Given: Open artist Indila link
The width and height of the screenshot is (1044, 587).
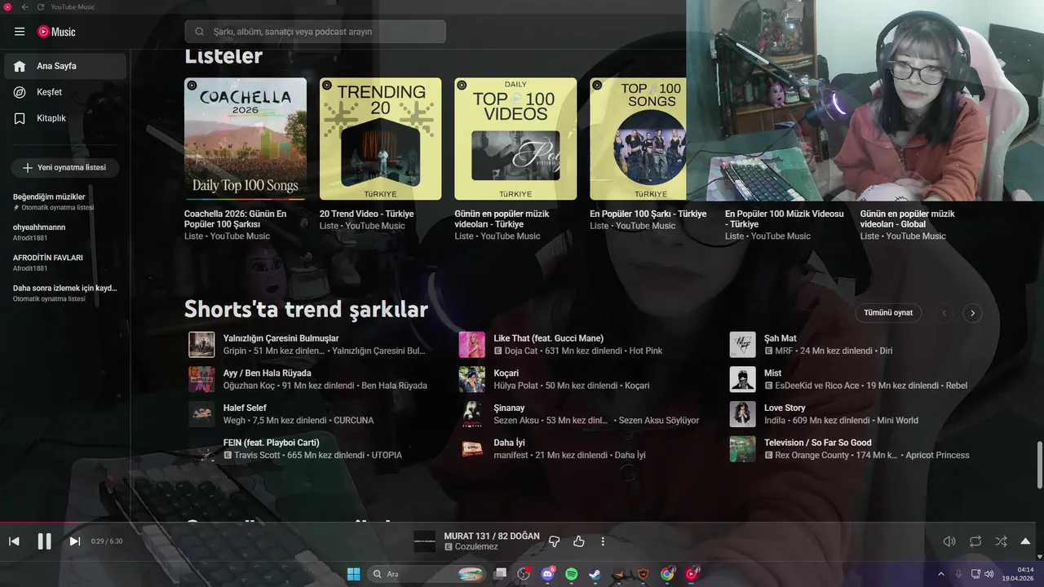Looking at the screenshot, I should point(775,421).
